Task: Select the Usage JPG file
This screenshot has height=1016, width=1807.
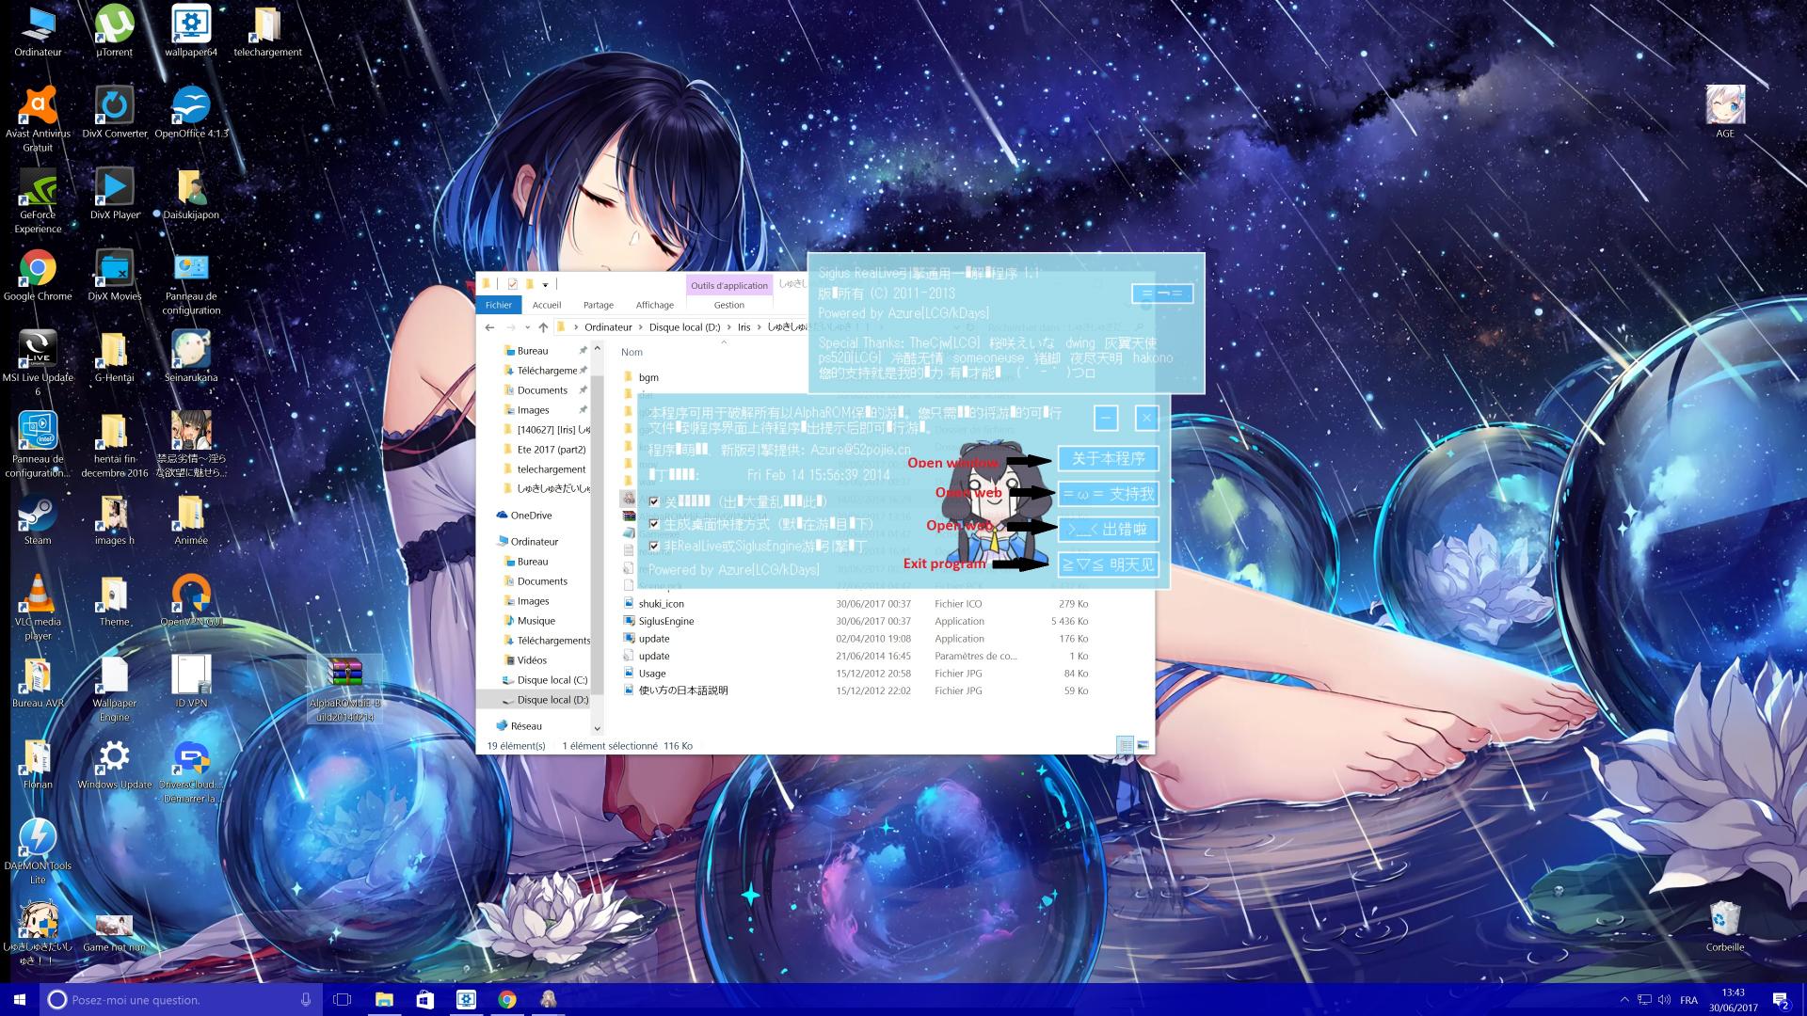Action: click(652, 674)
